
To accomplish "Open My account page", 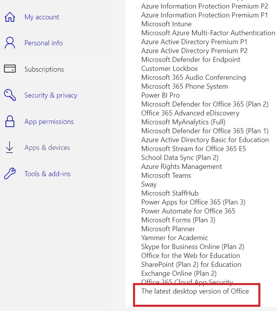I will click(42, 17).
